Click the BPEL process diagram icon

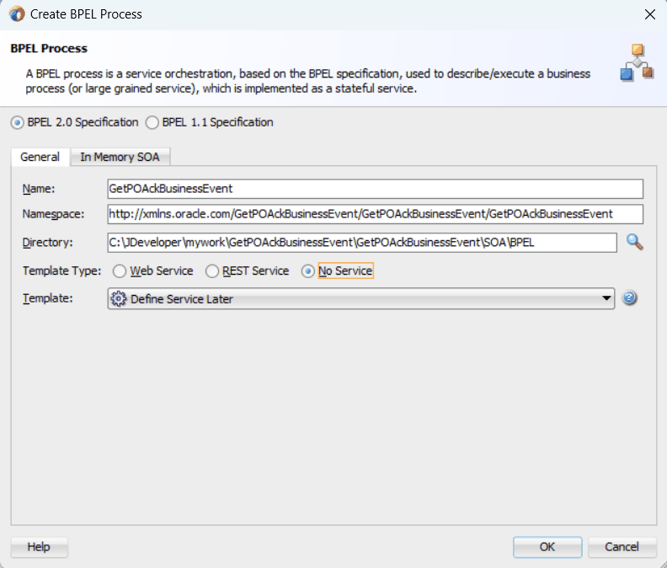(637, 62)
